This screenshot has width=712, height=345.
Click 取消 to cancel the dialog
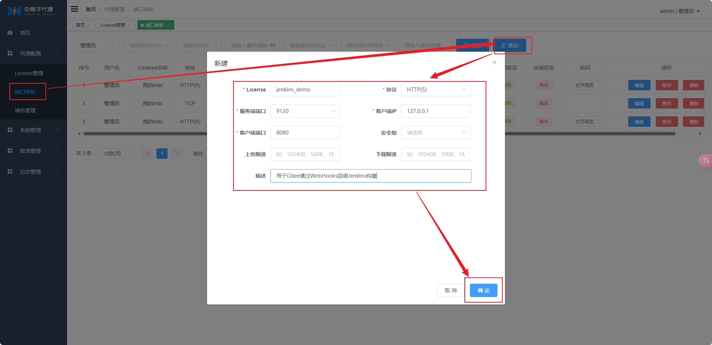click(451, 290)
